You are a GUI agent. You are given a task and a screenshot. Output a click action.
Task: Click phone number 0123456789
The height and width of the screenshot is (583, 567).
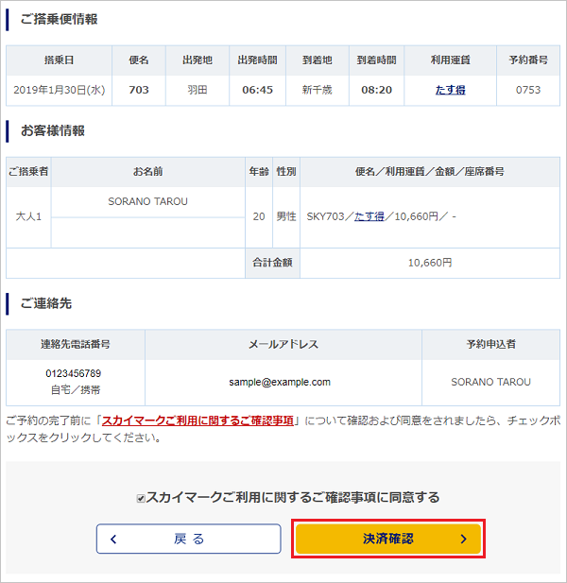(x=77, y=374)
